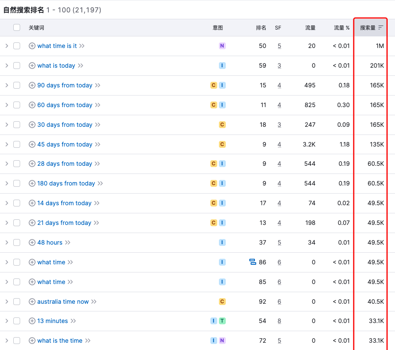This screenshot has width=395, height=350.
Task: Click the SF value 5 for "what time is it"
Action: (279, 46)
